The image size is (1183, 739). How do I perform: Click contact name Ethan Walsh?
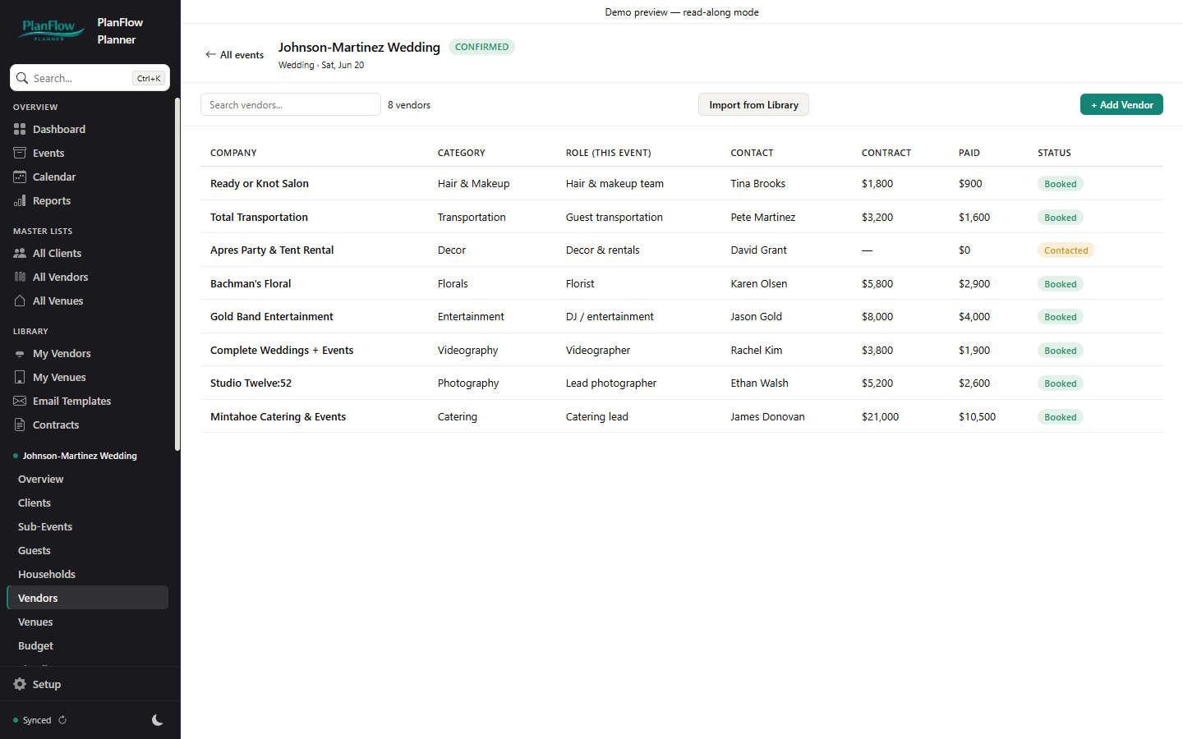pos(759,383)
